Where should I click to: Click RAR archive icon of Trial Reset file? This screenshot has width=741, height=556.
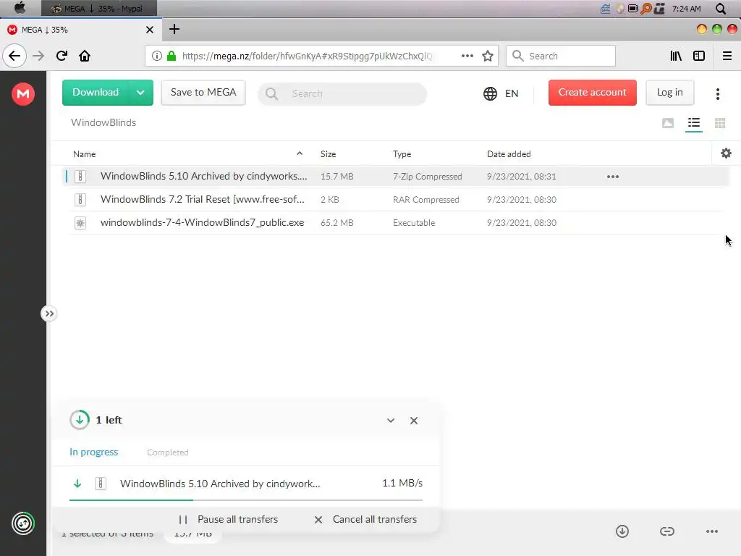(x=80, y=200)
